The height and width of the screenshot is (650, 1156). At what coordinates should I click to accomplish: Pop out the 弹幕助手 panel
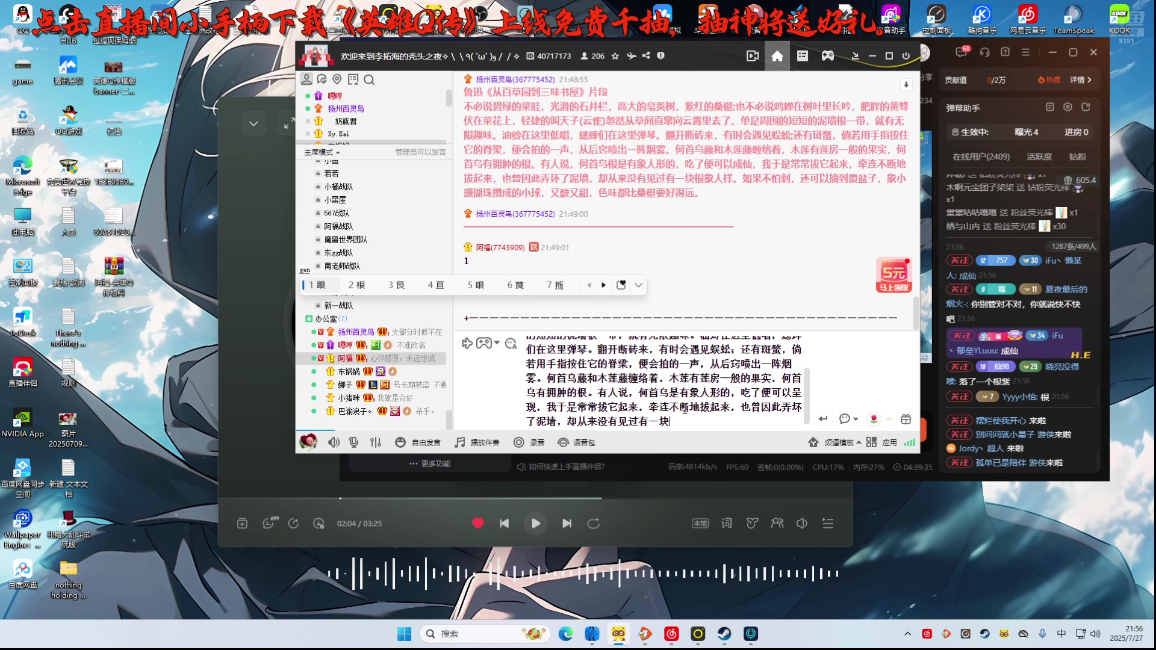[x=1086, y=107]
